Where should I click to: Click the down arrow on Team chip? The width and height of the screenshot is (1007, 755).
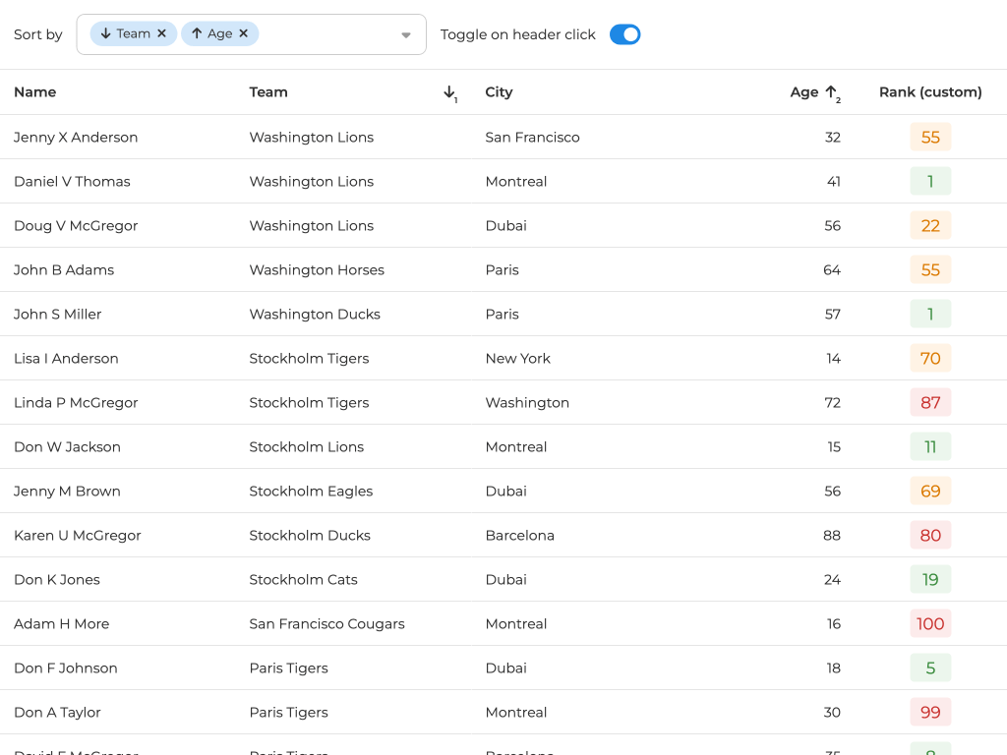tap(105, 34)
